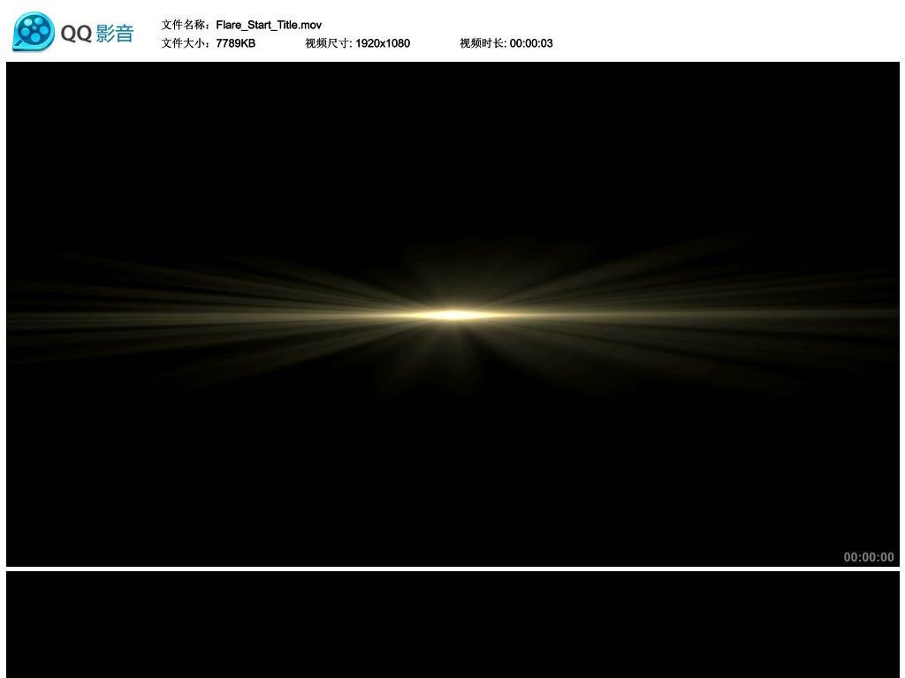Click the QQ影音 film reel logo icon
This screenshot has height=678, width=905.
34,32
